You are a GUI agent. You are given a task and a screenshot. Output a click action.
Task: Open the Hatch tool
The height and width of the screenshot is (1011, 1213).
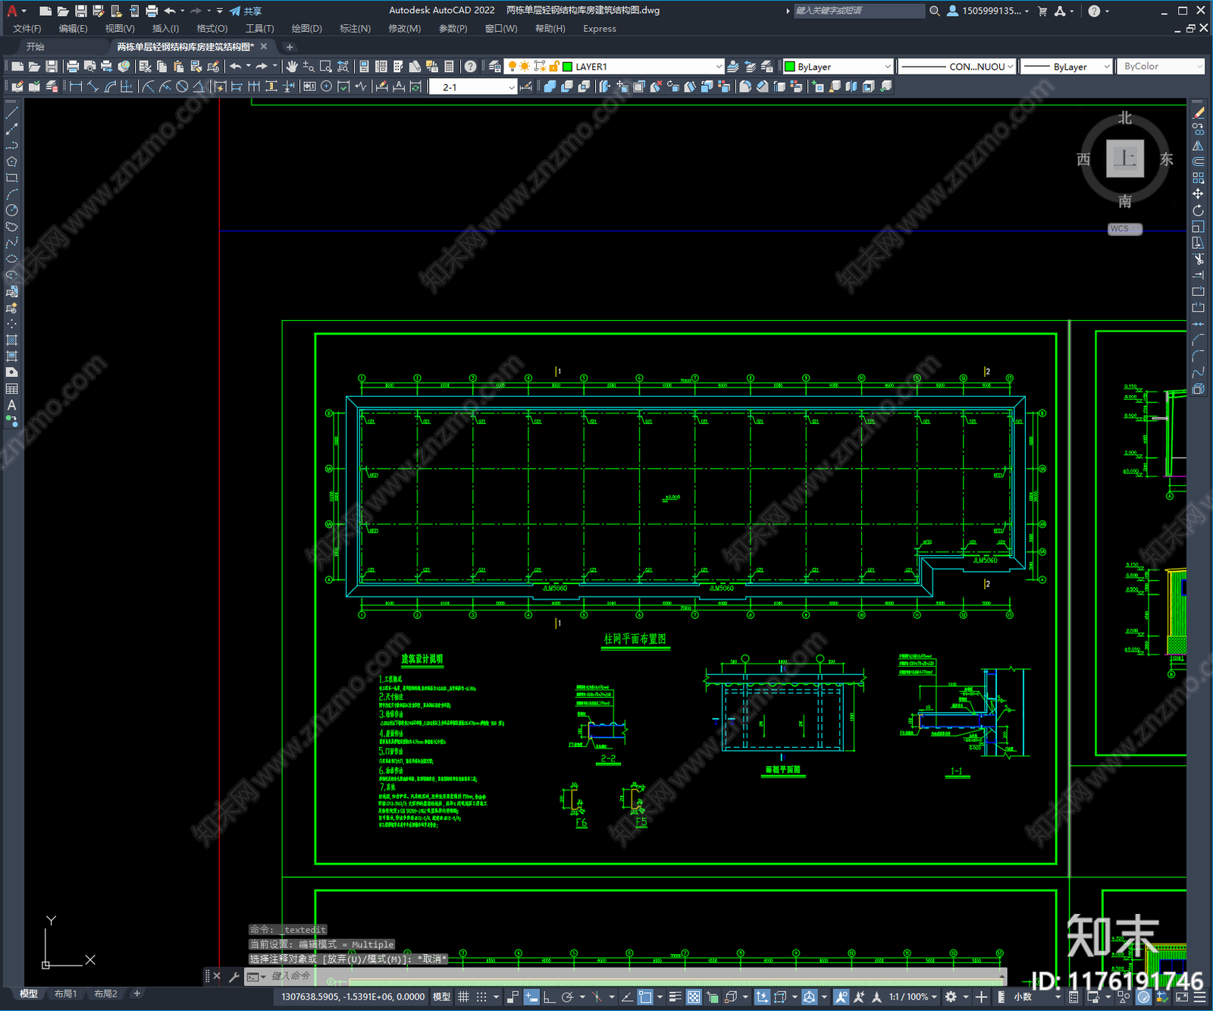pos(11,340)
